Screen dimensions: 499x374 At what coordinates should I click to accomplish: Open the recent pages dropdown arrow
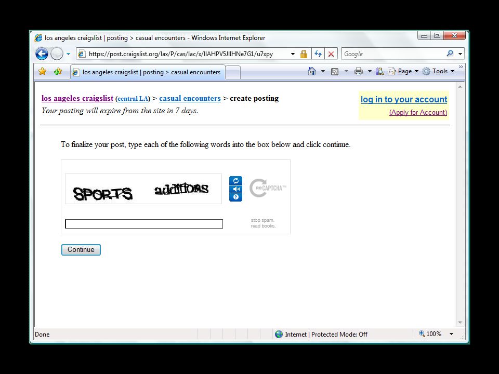(68, 54)
